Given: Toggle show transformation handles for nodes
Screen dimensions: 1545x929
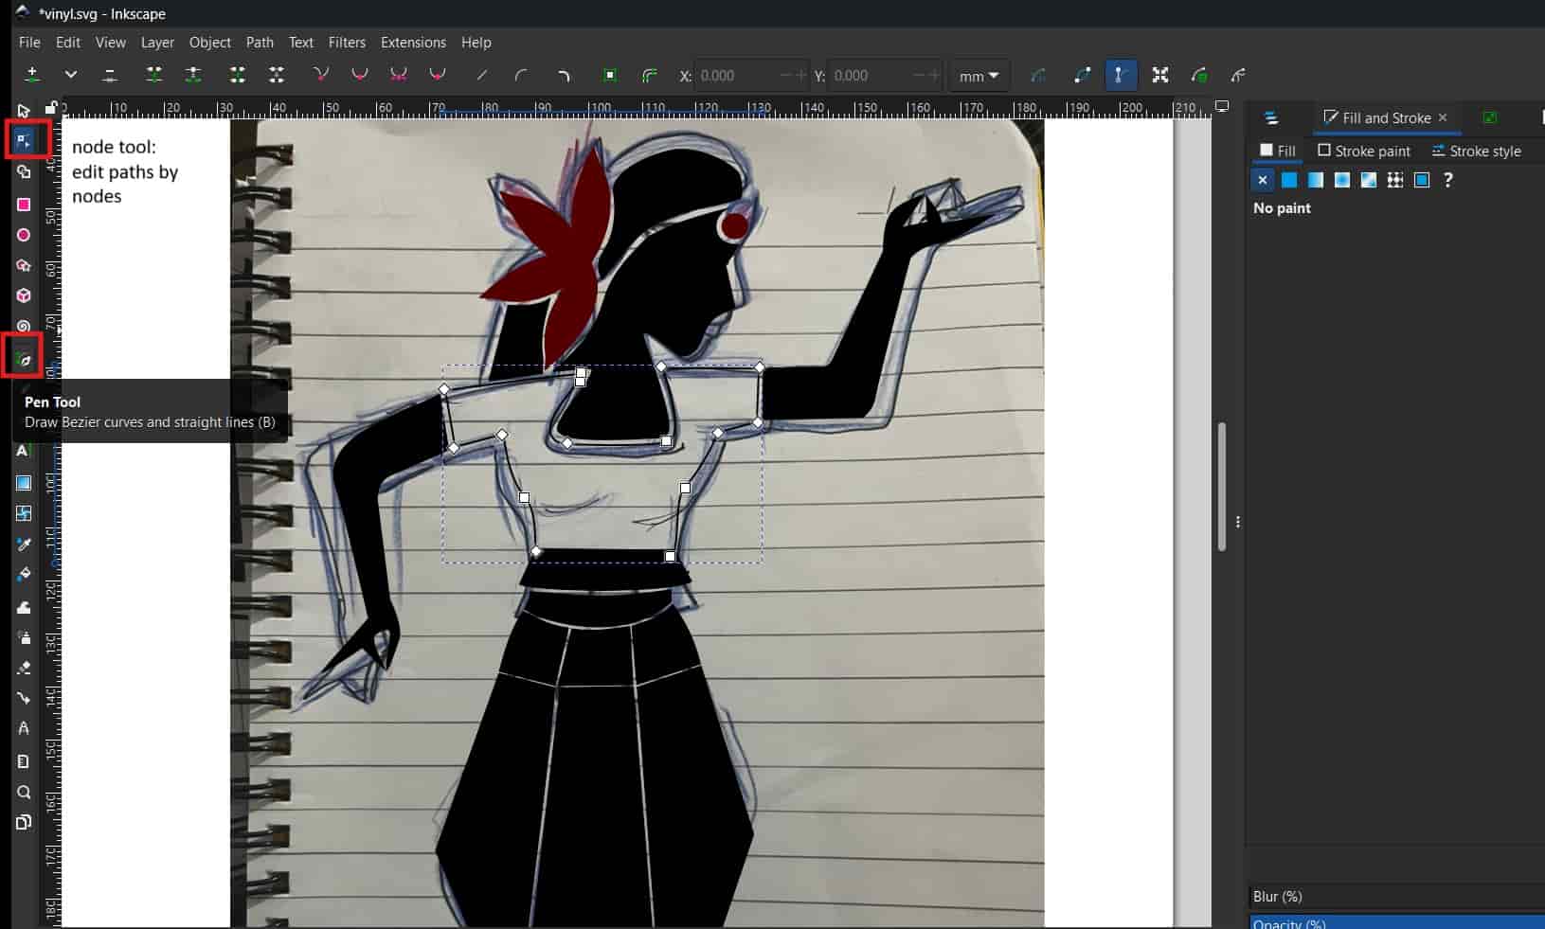Looking at the screenshot, I should point(1159,76).
